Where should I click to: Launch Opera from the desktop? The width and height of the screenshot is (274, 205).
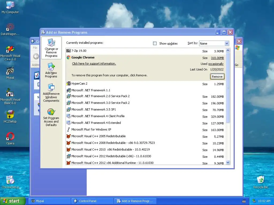pyautogui.click(x=10, y=139)
